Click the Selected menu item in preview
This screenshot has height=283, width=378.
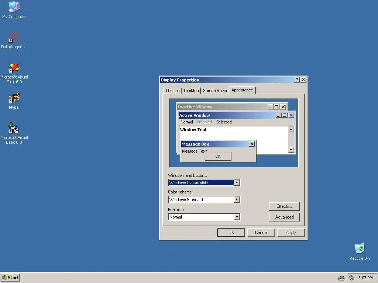(x=224, y=122)
